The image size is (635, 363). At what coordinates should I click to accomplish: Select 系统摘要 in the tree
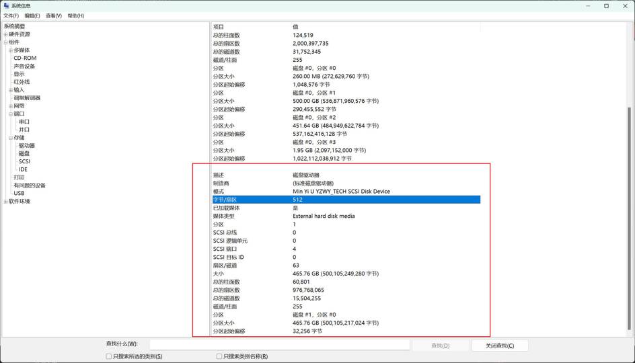tap(14, 26)
